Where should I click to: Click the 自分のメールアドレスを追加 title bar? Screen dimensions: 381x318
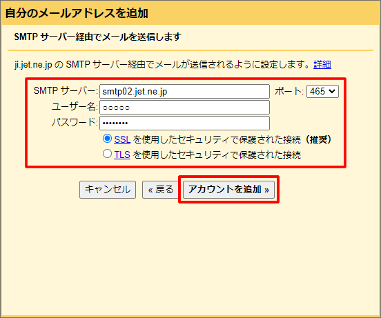(190, 13)
